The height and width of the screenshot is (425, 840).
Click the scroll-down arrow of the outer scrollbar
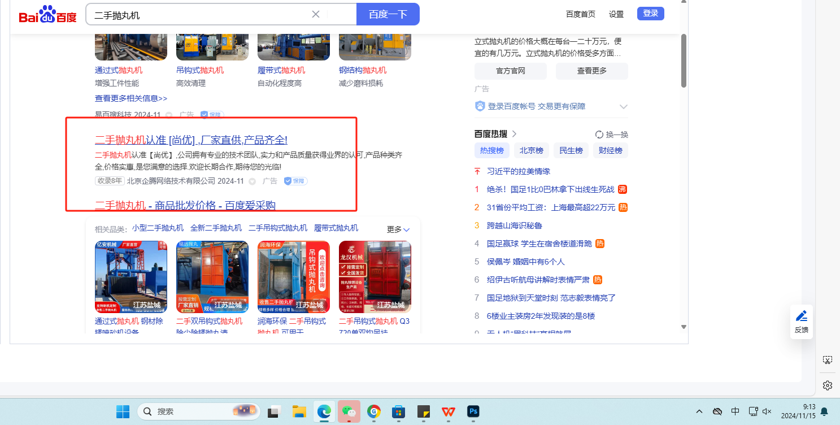[684, 327]
